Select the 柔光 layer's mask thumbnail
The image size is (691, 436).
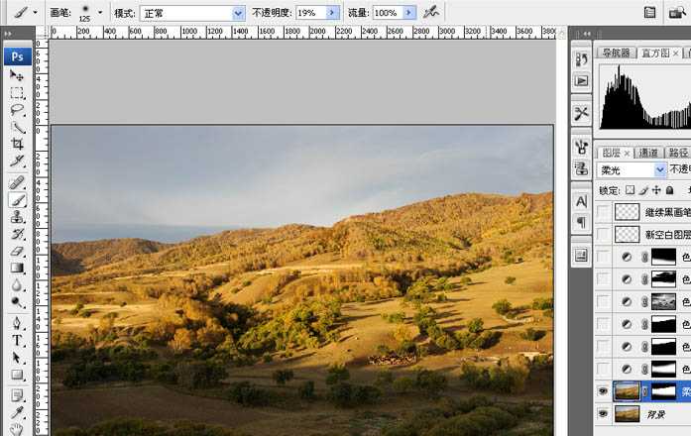[663, 391]
